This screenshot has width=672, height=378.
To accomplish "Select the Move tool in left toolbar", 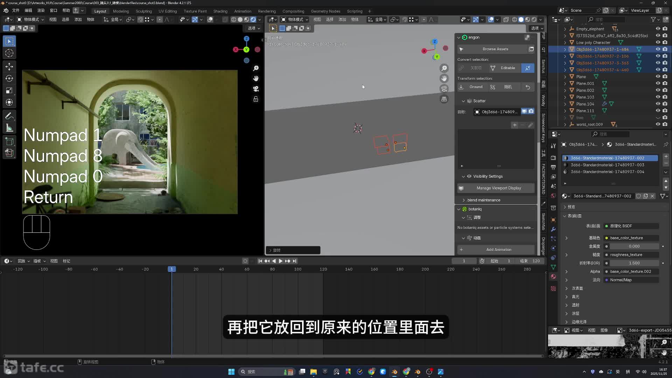I will (x=9, y=66).
